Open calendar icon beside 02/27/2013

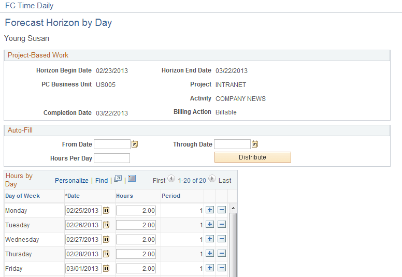pos(106,240)
